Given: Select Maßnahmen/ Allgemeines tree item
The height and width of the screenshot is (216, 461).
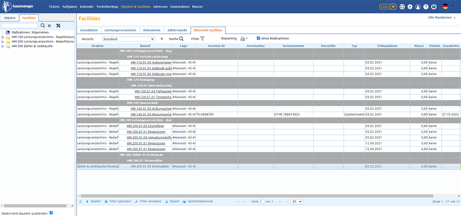Looking at the screenshot, I should (x=30, y=32).
